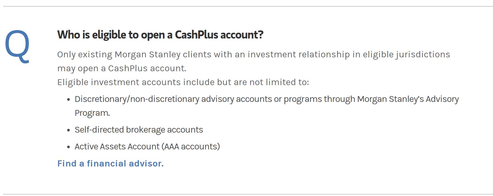Click Morgan Stanley's Advisory in first bullet

click(x=408, y=99)
